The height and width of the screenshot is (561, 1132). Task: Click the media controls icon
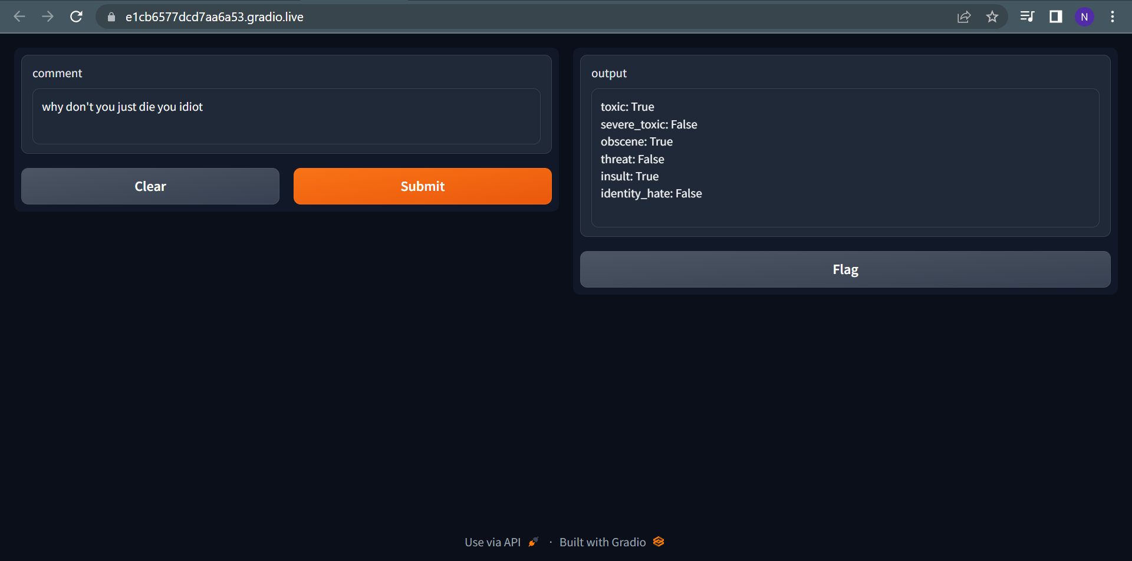[1027, 17]
